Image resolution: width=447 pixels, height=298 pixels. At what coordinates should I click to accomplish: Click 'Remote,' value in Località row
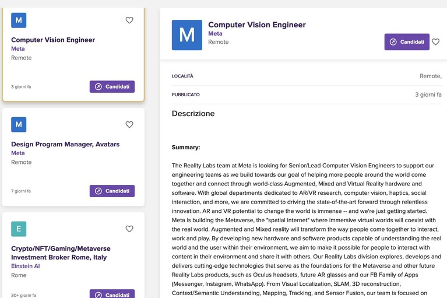point(431,76)
